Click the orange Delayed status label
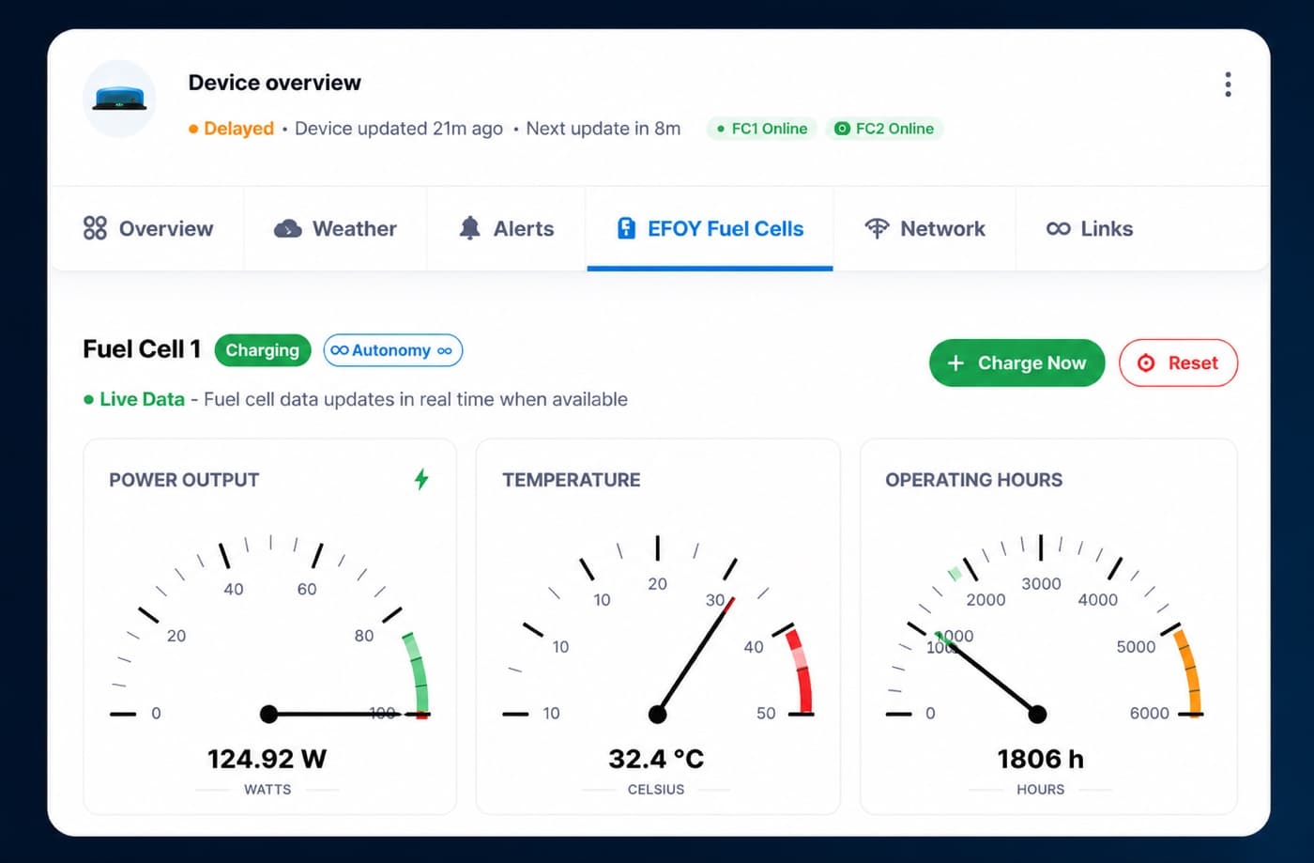Viewport: 1314px width, 863px height. [238, 129]
